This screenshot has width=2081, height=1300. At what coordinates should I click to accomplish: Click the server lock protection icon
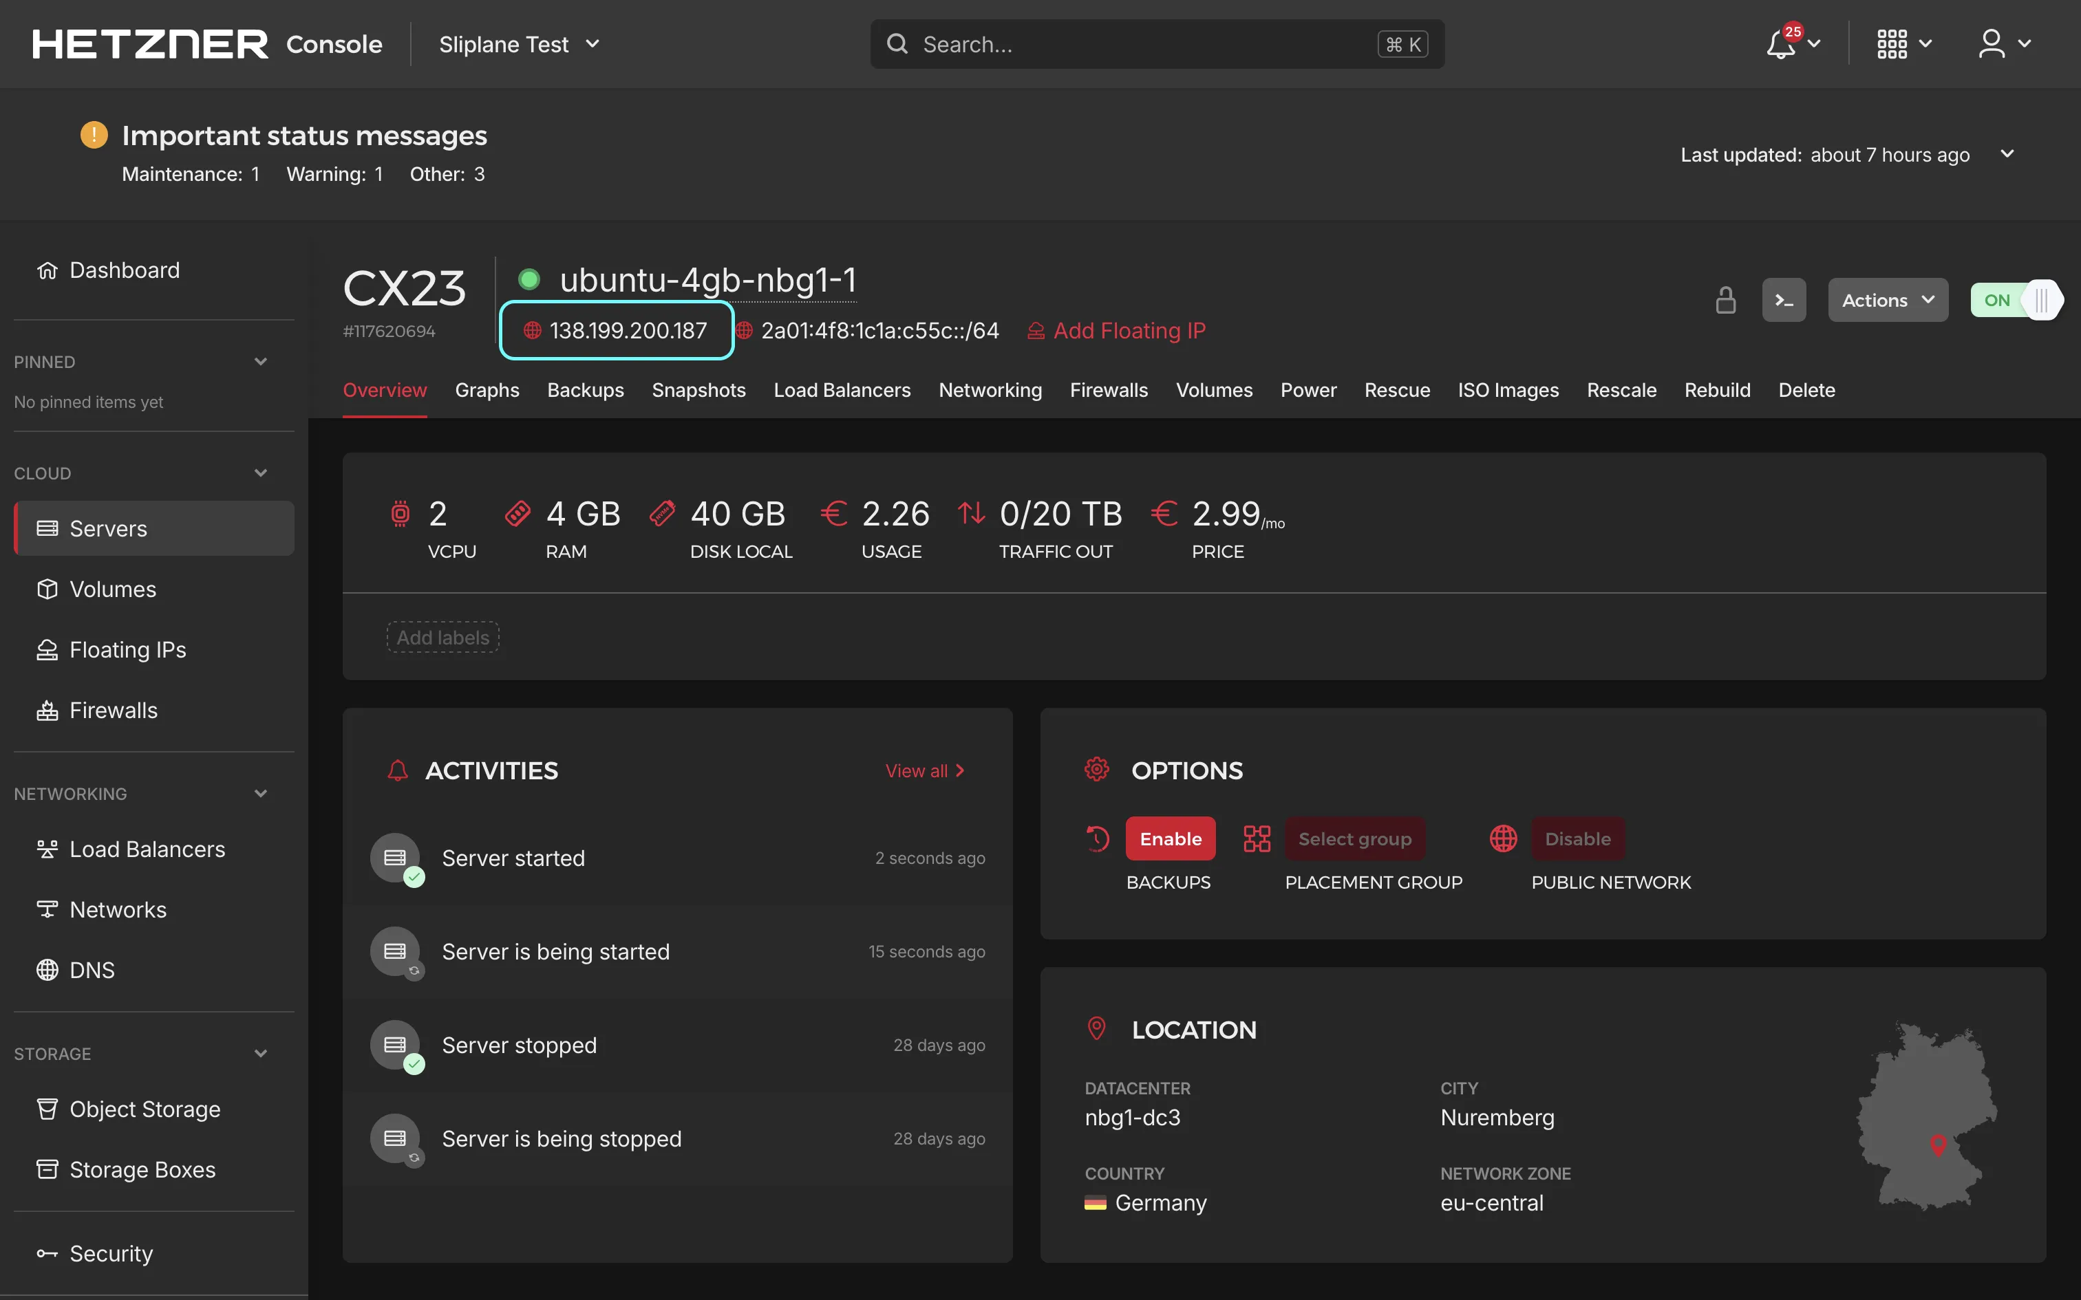[1725, 300]
